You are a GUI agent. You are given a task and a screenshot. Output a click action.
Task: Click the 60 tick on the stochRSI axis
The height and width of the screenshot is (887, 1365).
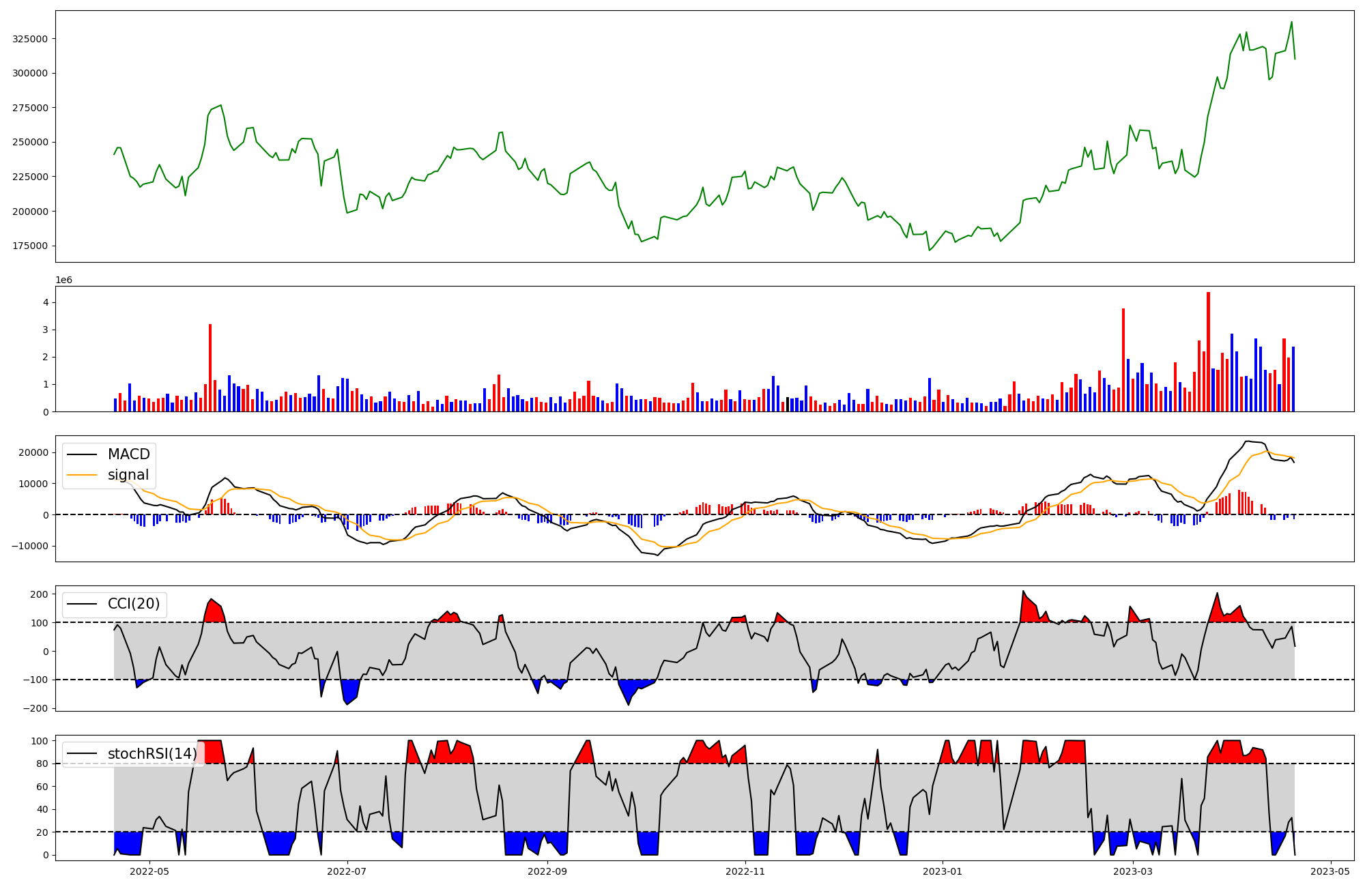42,787
